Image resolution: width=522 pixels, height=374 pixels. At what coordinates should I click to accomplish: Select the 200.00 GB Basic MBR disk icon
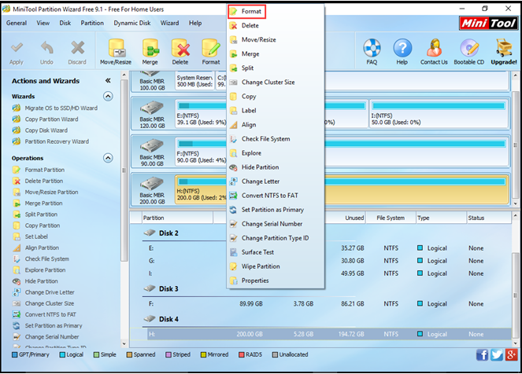tap(152, 184)
